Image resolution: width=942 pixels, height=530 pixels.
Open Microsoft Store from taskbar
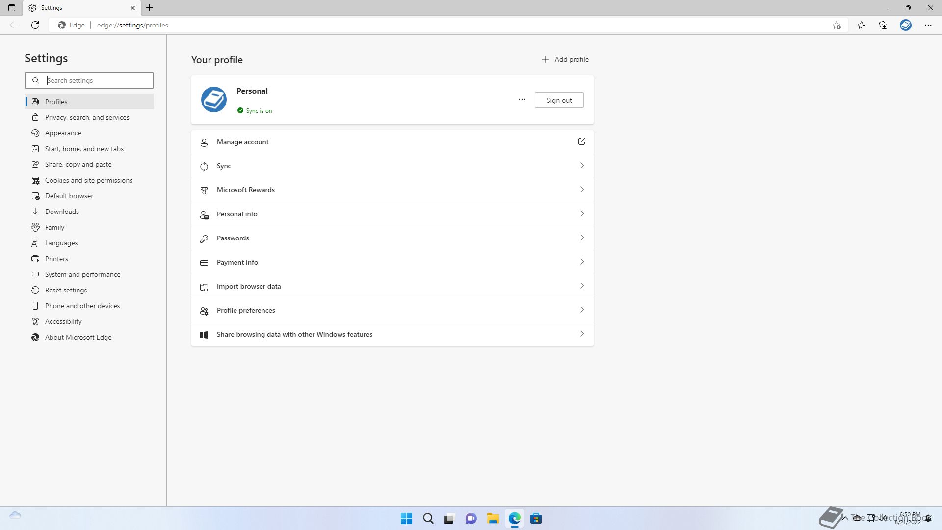(x=536, y=519)
